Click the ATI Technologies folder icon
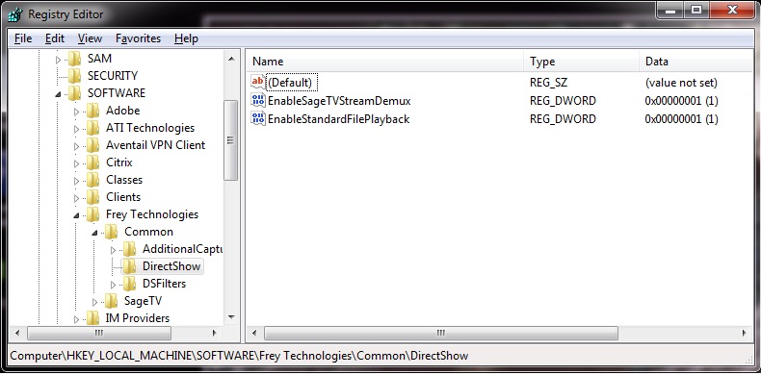 point(92,128)
